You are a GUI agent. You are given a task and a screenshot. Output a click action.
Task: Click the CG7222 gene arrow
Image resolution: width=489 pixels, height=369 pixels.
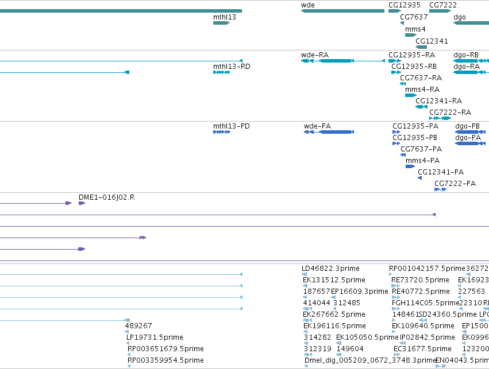[x=440, y=11]
